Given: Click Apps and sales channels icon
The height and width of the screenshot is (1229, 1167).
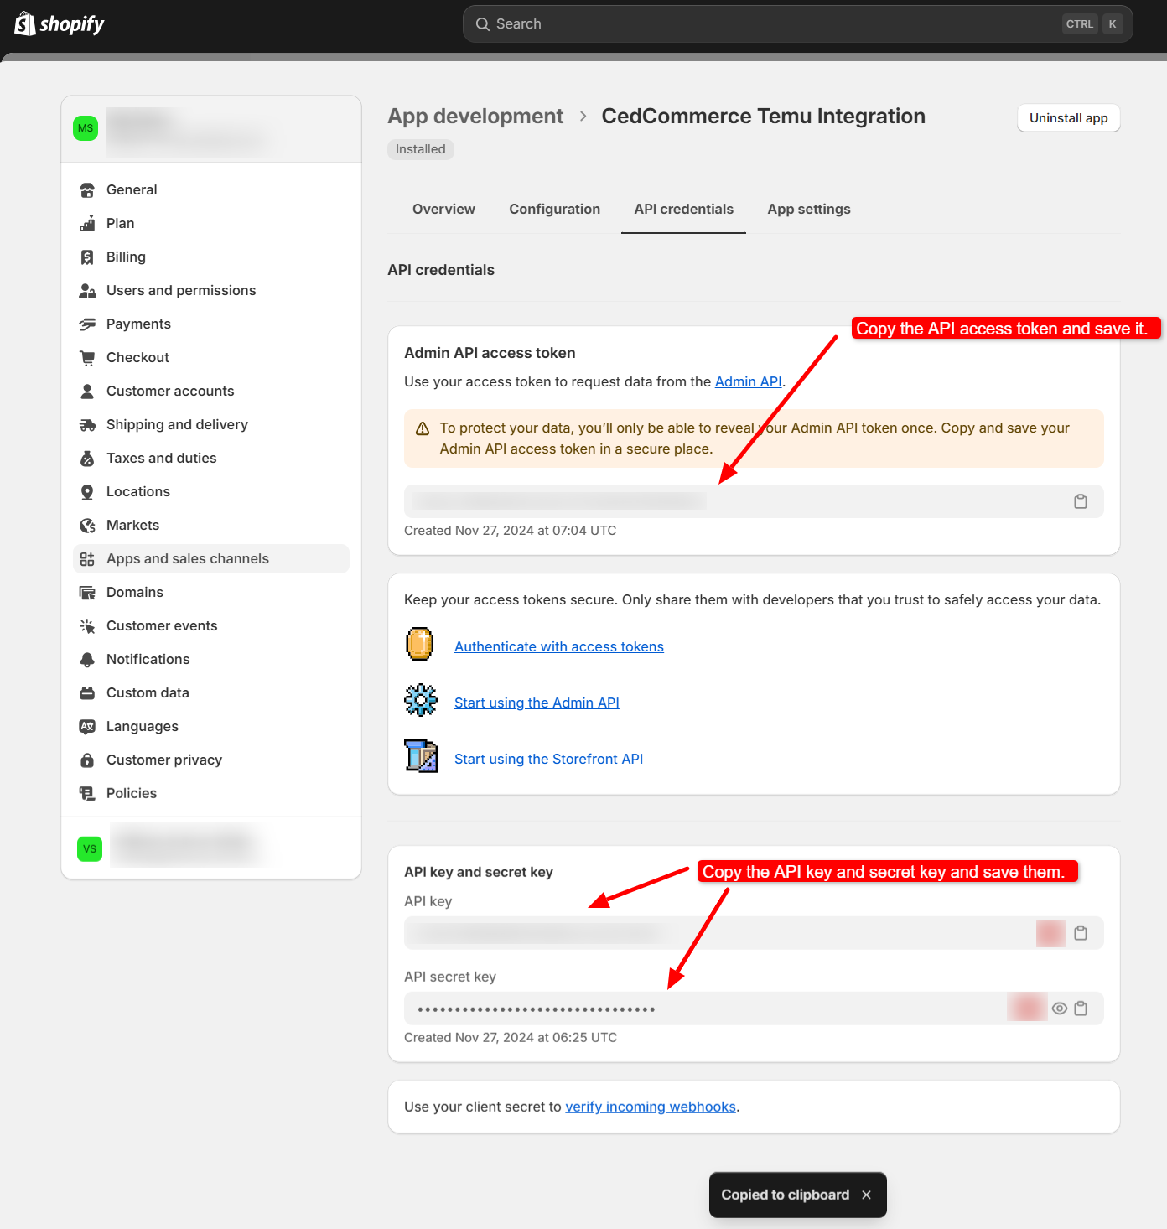Looking at the screenshot, I should point(87,559).
